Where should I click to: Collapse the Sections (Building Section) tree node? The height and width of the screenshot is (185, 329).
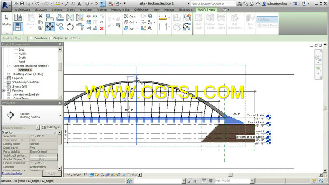pos(9,66)
